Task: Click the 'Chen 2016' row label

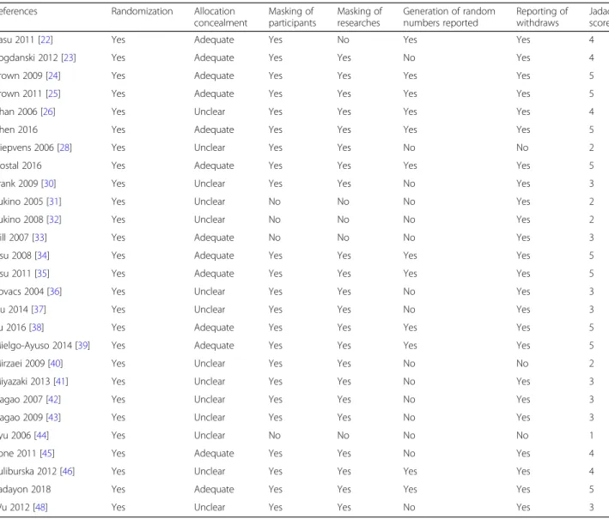Action: 18,130
